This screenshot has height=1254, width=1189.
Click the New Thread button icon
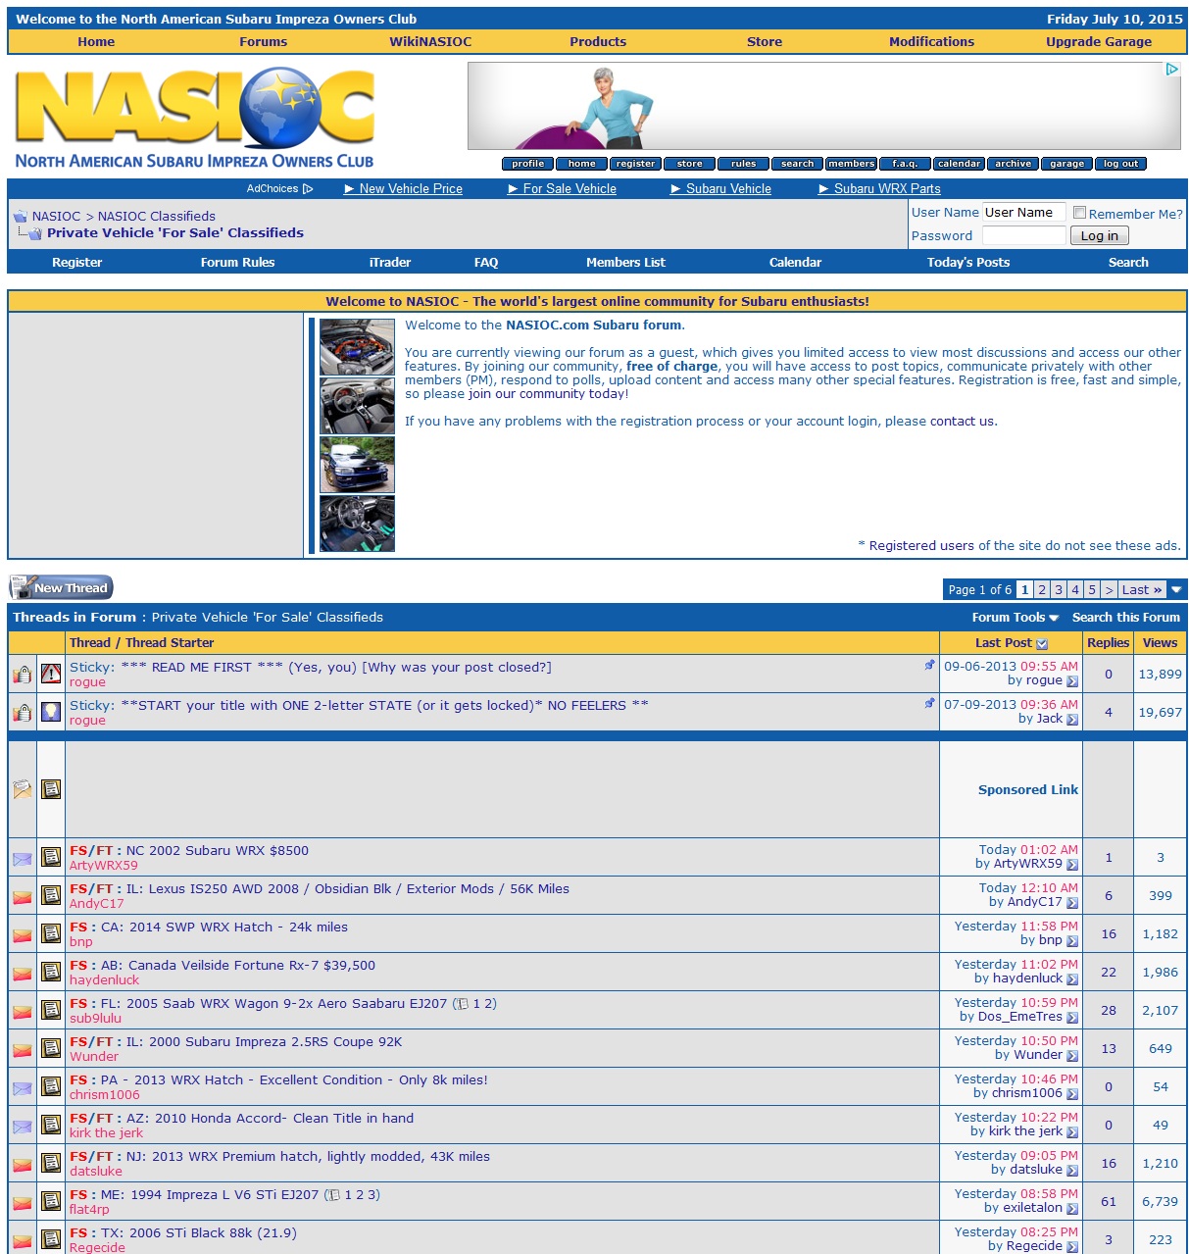(61, 587)
